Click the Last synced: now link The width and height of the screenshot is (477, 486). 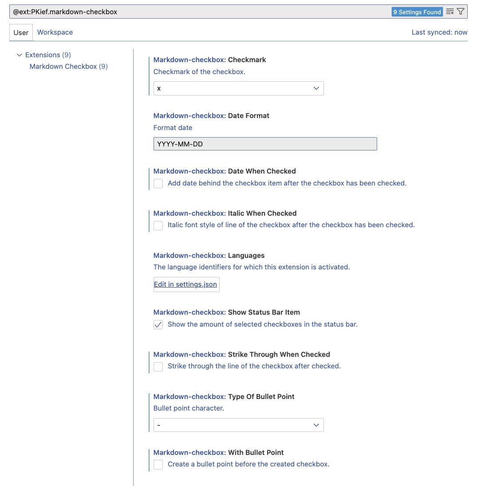(439, 32)
